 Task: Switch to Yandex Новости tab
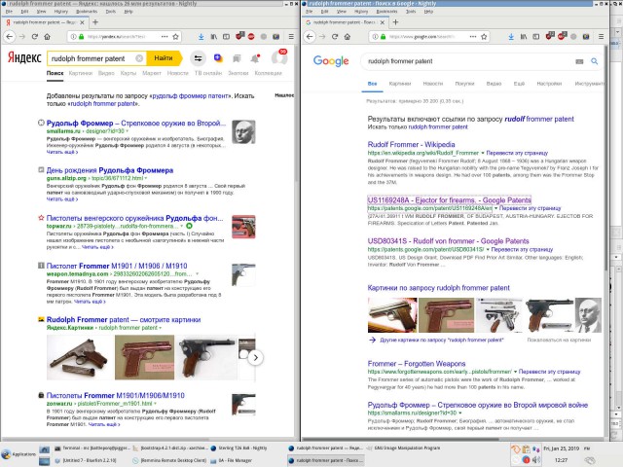(x=177, y=73)
